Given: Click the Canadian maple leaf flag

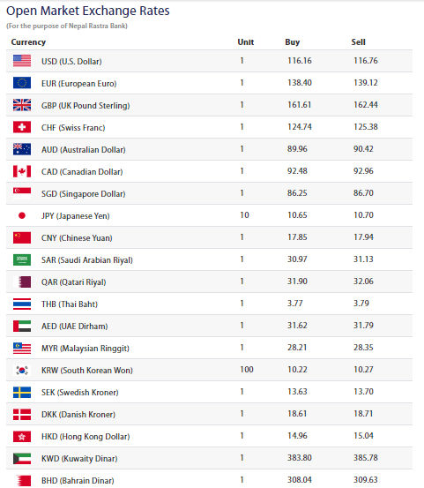Looking at the screenshot, I should pos(22,171).
